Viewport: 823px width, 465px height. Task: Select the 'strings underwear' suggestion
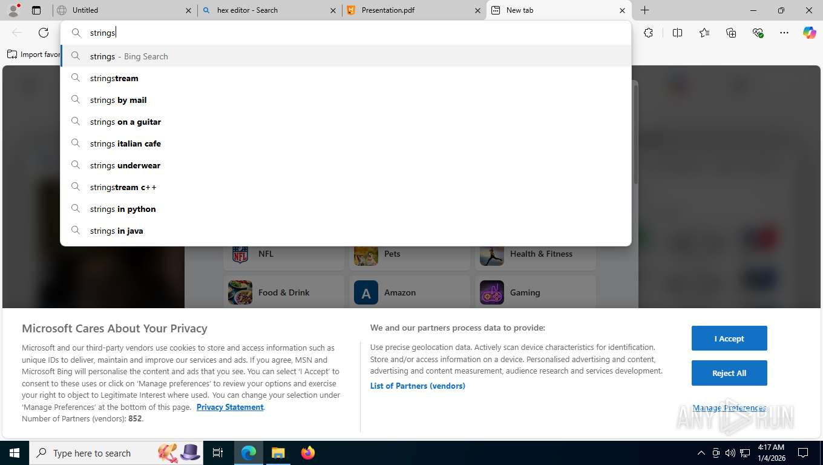point(346,165)
